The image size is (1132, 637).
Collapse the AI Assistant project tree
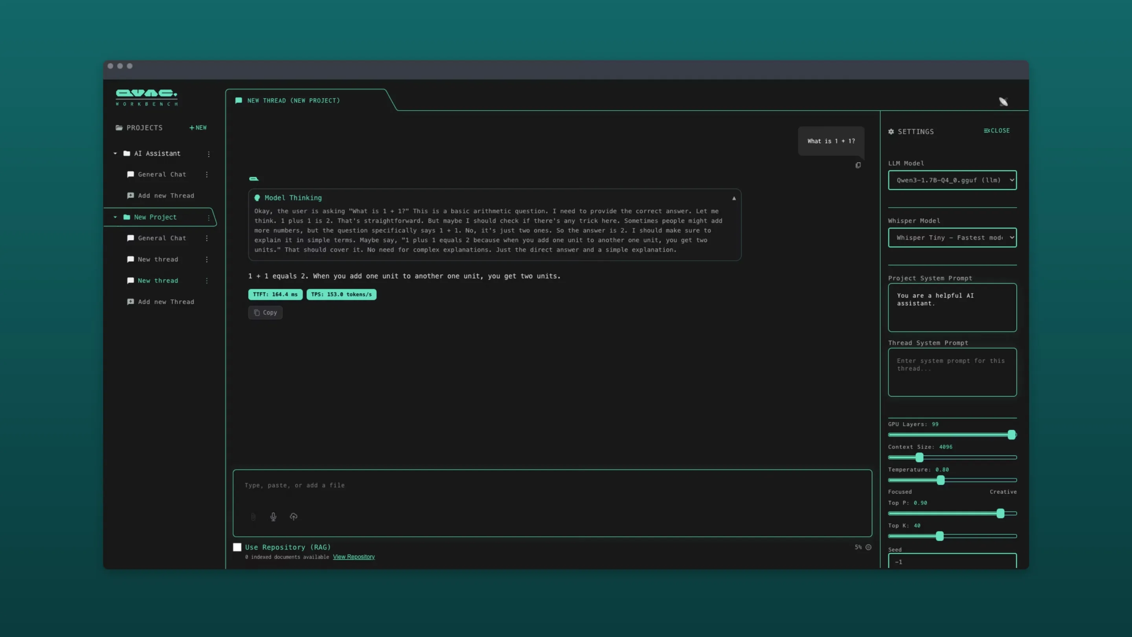[115, 153]
